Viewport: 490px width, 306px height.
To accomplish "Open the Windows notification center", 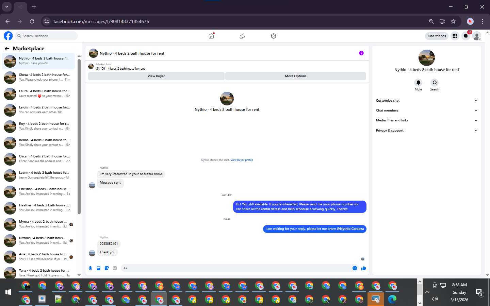I will point(479,292).
